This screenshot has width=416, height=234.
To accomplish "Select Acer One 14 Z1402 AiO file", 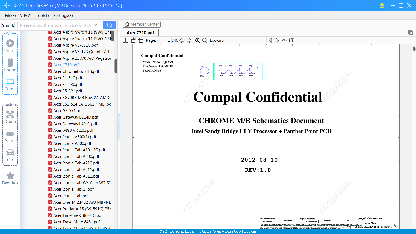I will (x=82, y=202).
